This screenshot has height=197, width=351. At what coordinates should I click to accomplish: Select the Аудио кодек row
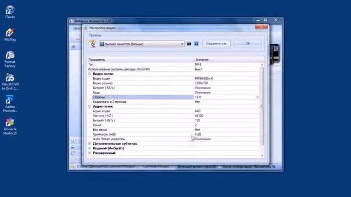pyautogui.click(x=173, y=111)
